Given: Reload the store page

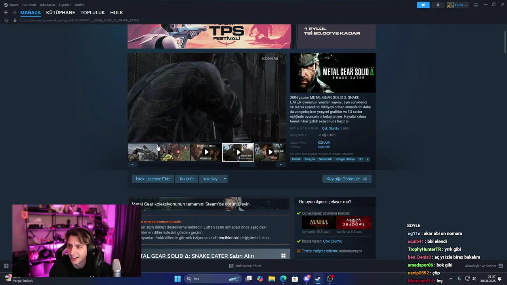Looking at the screenshot, I should click(6, 20).
